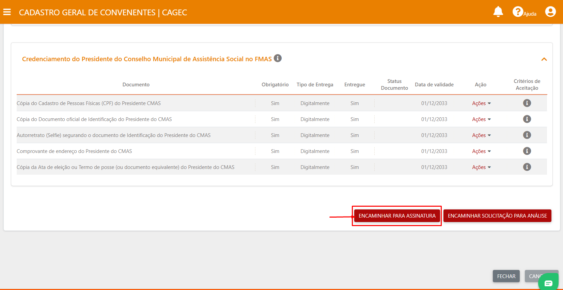The width and height of the screenshot is (563, 290).
Task: Open the green chat widget
Action: pyautogui.click(x=548, y=283)
